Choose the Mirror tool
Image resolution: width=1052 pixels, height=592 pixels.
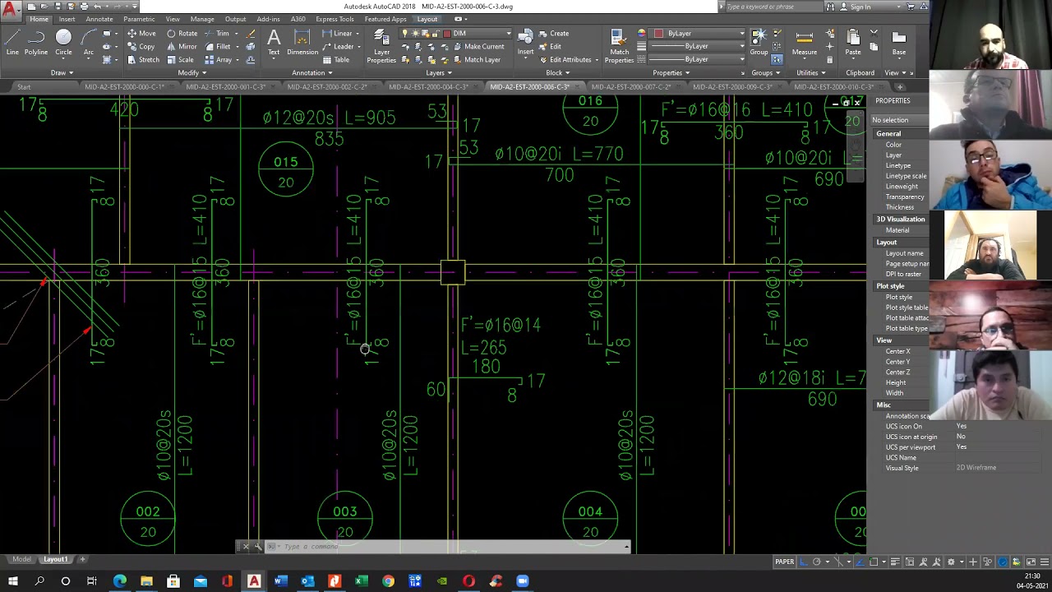tap(182, 47)
